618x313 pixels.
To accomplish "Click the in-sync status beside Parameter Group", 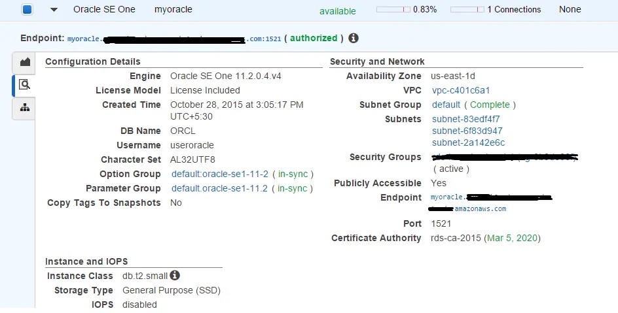I will 292,188.
